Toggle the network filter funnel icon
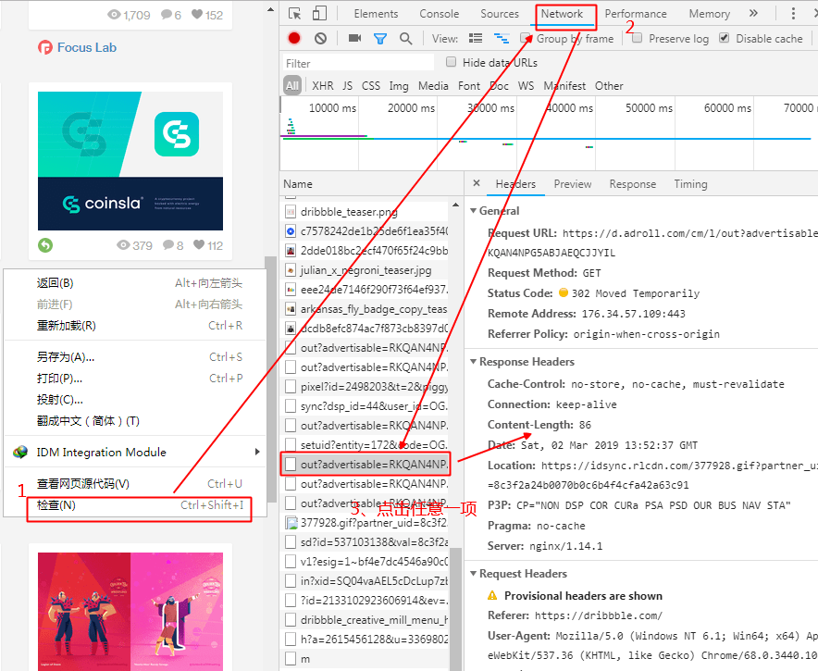Screen dimensions: 818x671 pyautogui.click(x=379, y=39)
